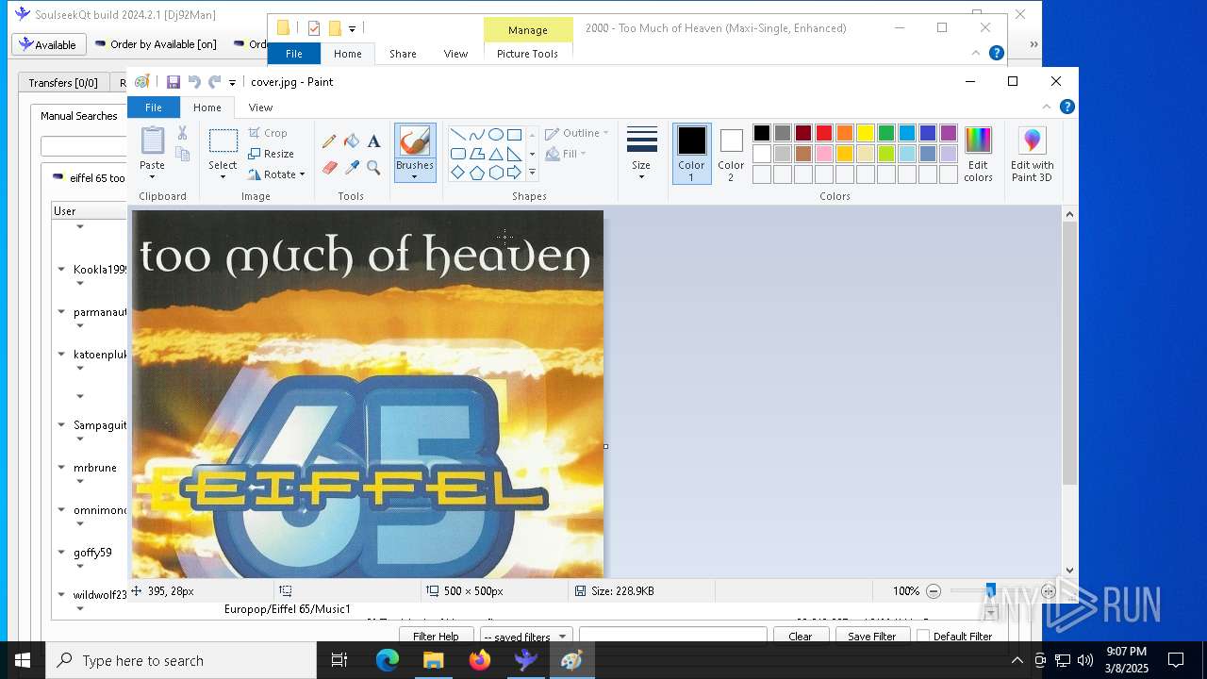The height and width of the screenshot is (679, 1207).
Task: Pick the yellow color swatch
Action: pyautogui.click(x=866, y=133)
